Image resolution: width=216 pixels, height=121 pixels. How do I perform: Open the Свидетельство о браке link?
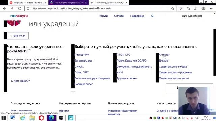point(173,67)
